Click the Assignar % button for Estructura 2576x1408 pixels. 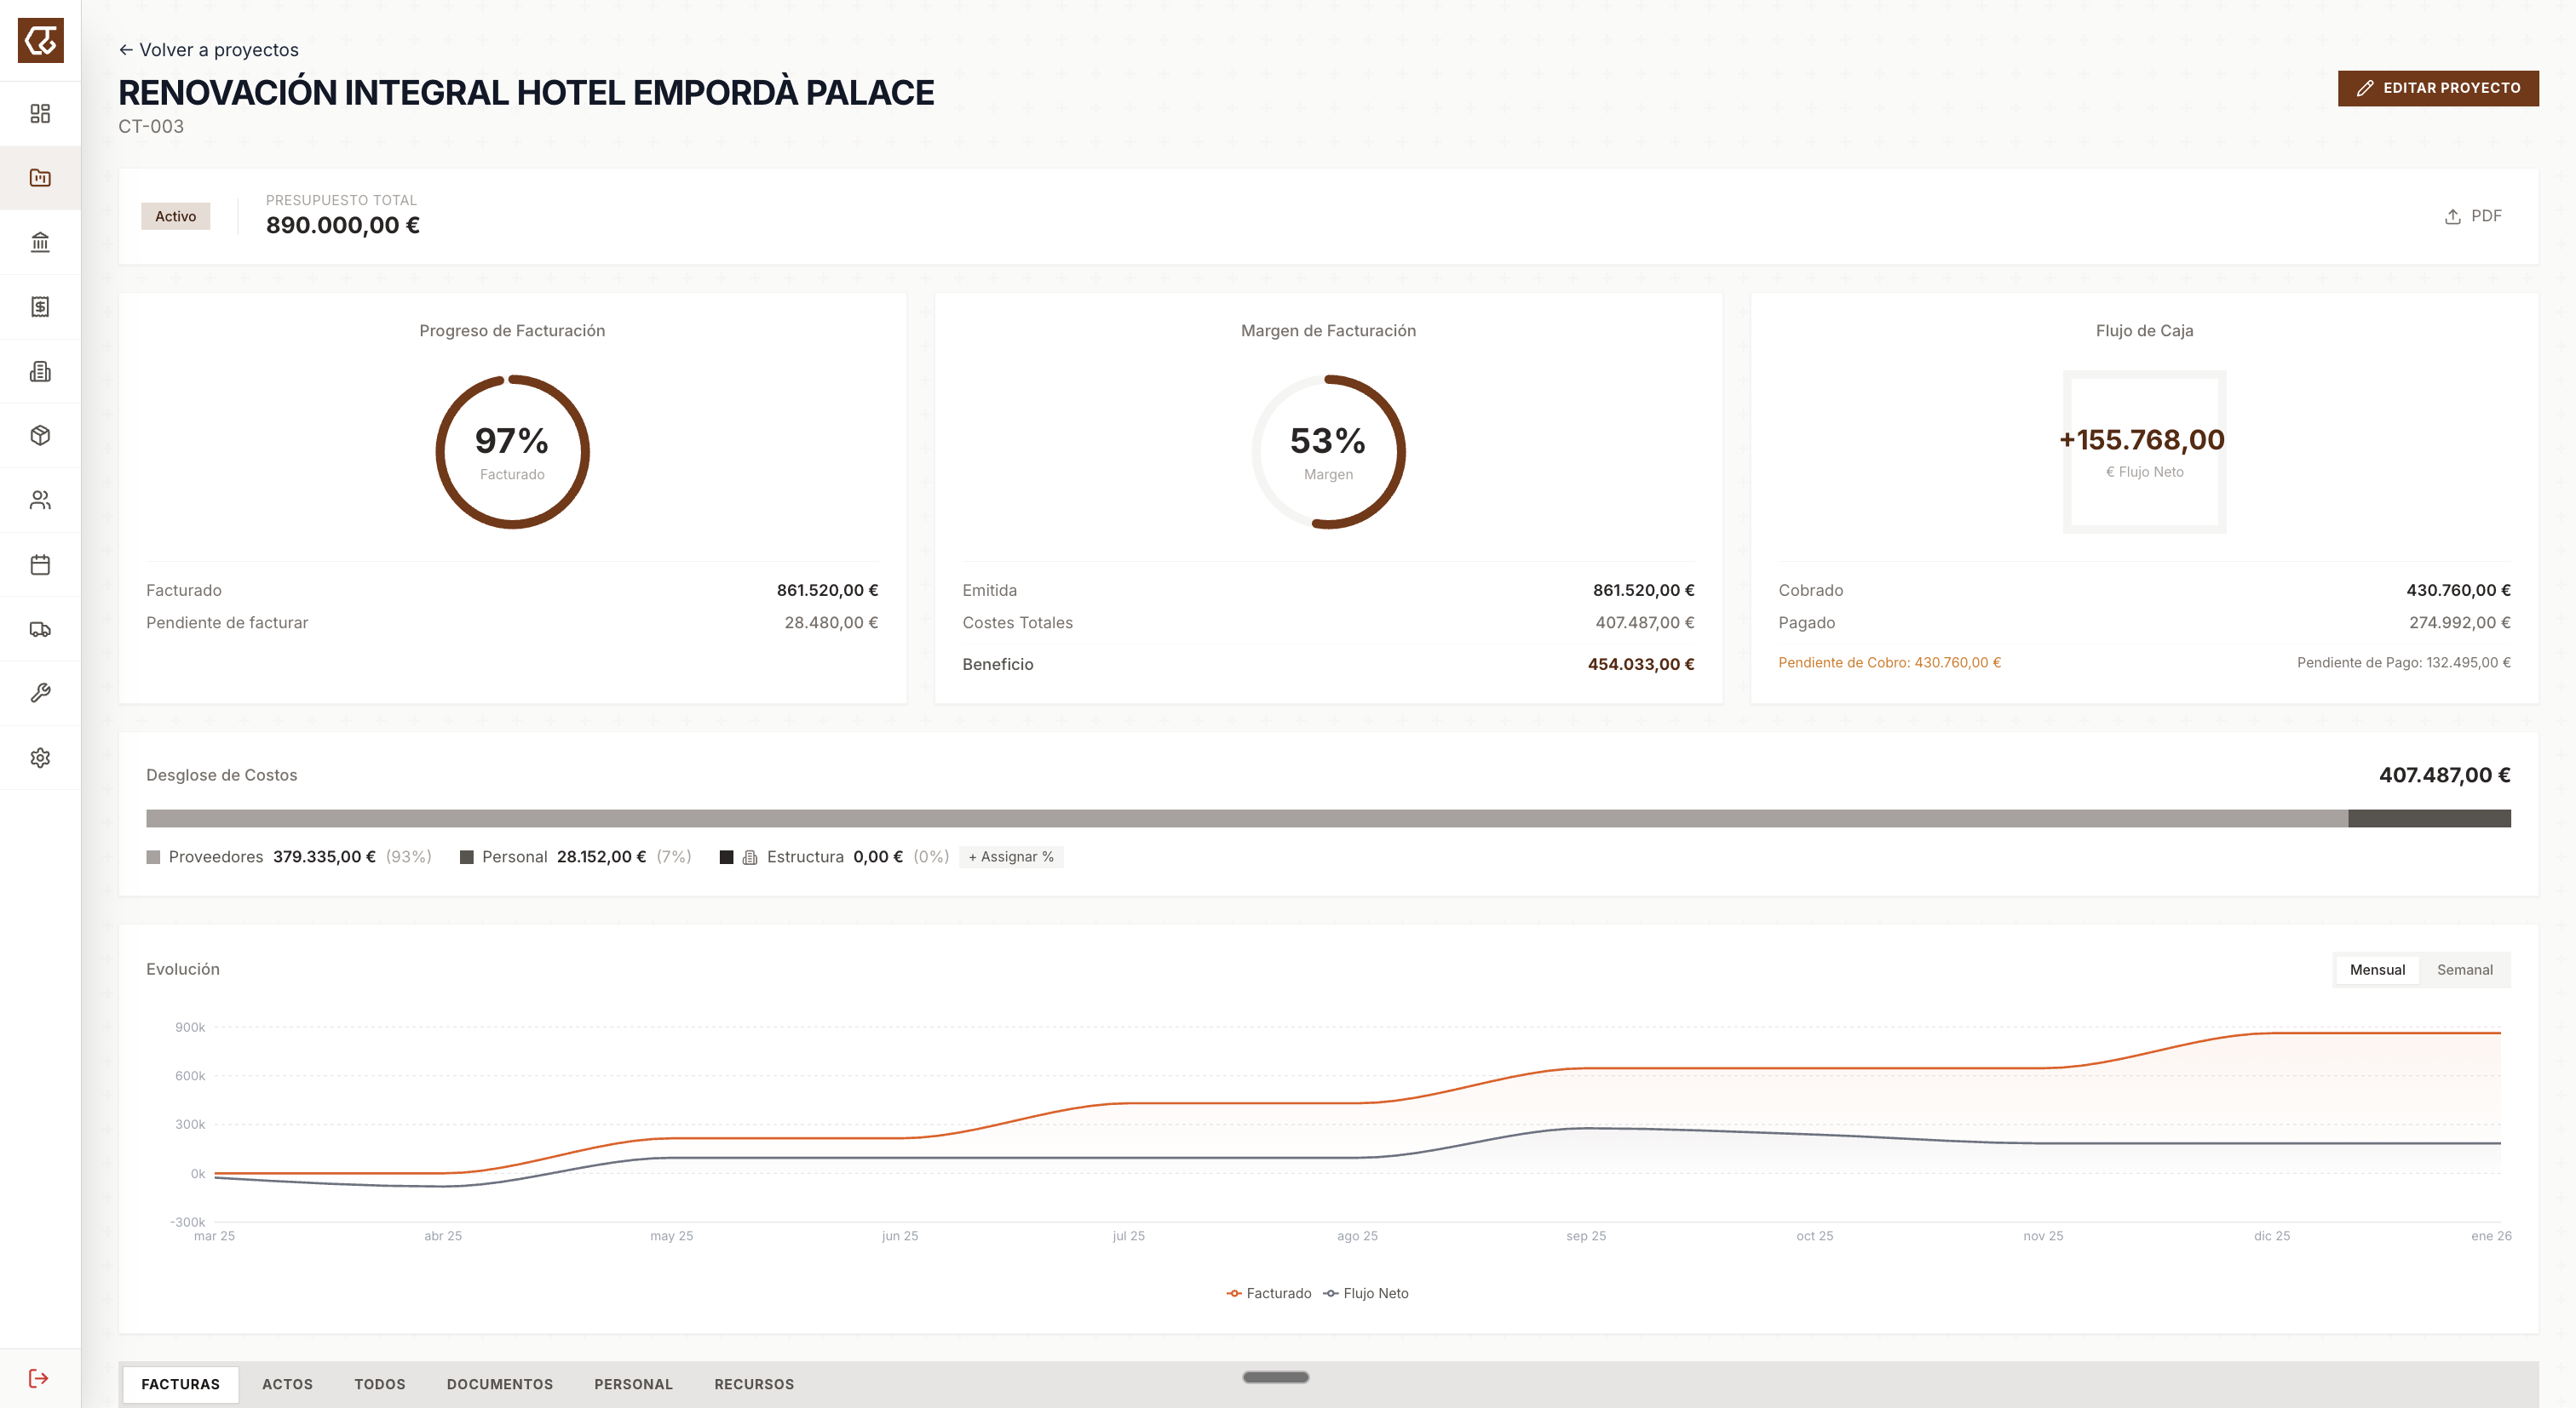1011,857
